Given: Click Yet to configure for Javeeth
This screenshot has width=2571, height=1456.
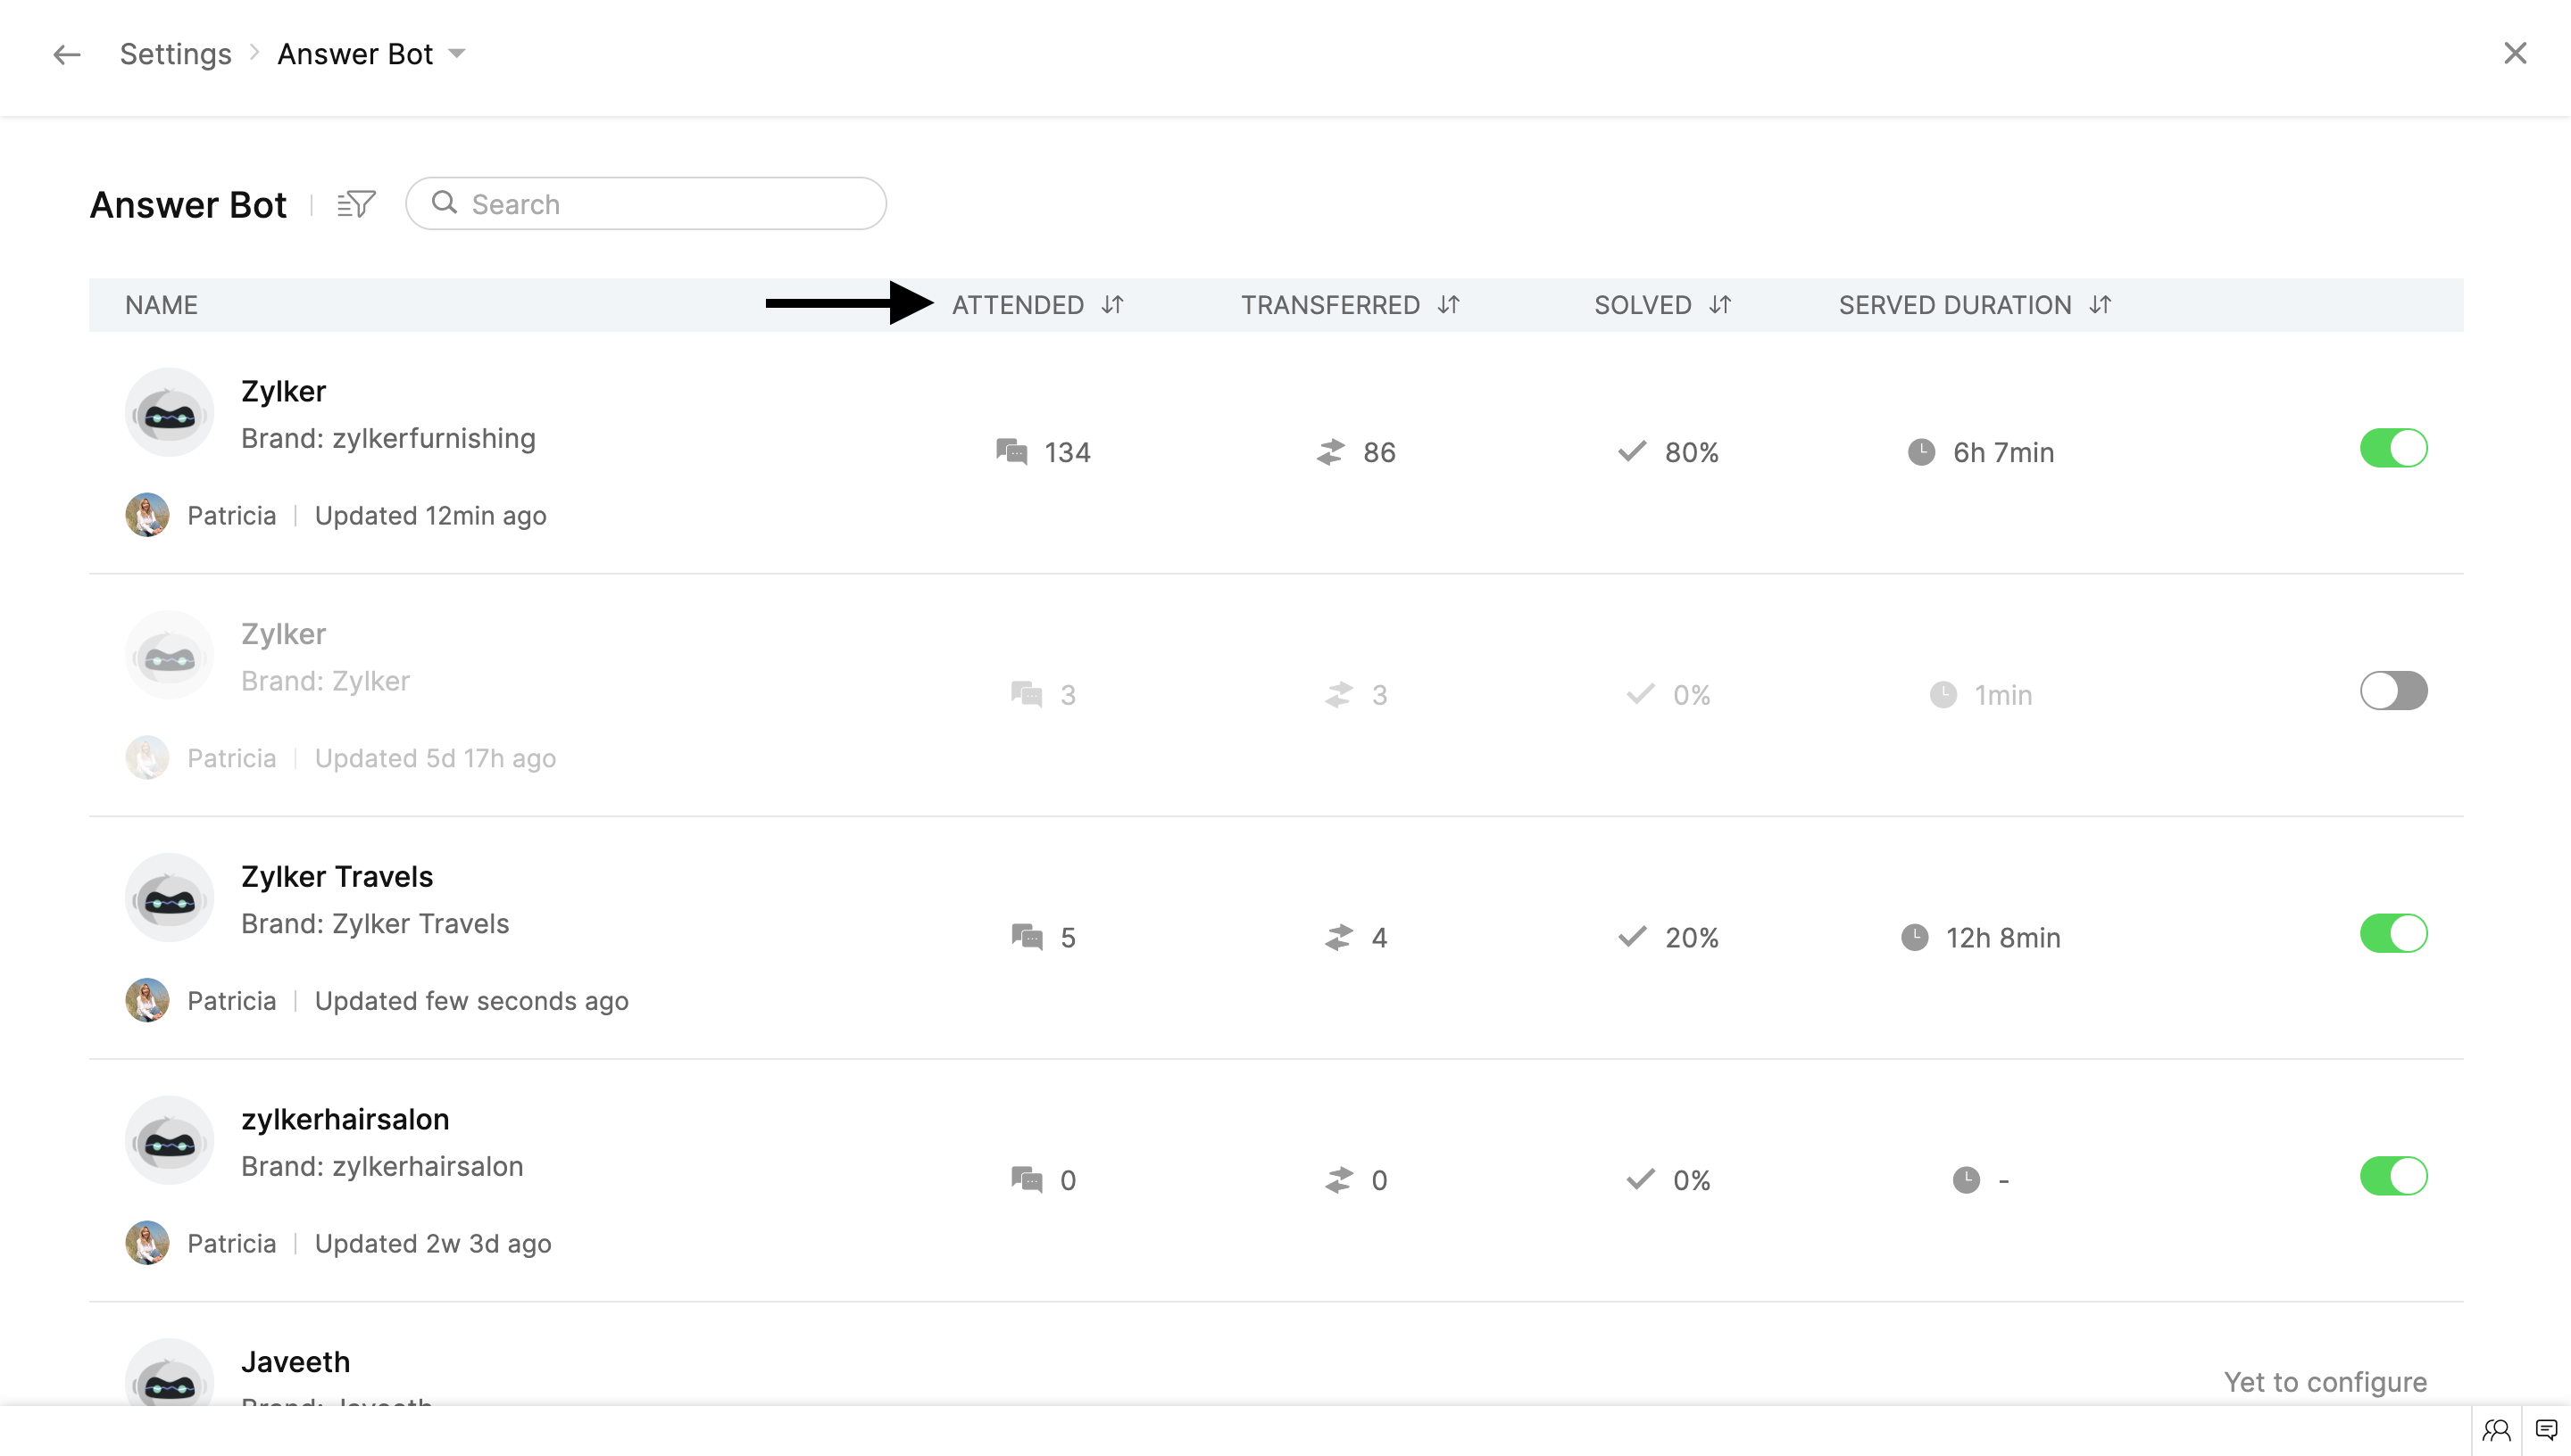Looking at the screenshot, I should click(2325, 1382).
